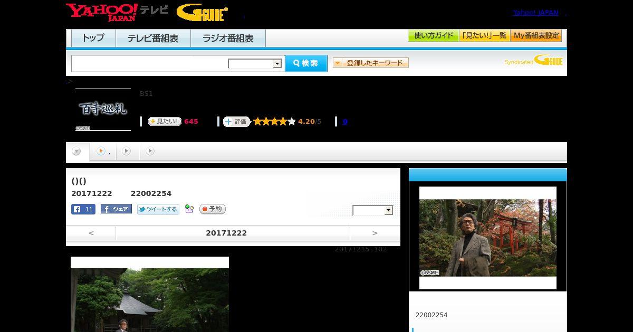The width and height of the screenshot is (633, 332).
Task: Click the blue 検索 search button
Action: [x=306, y=63]
